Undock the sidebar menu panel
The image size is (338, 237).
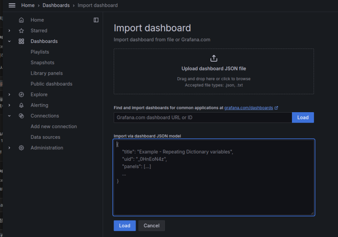(96, 20)
